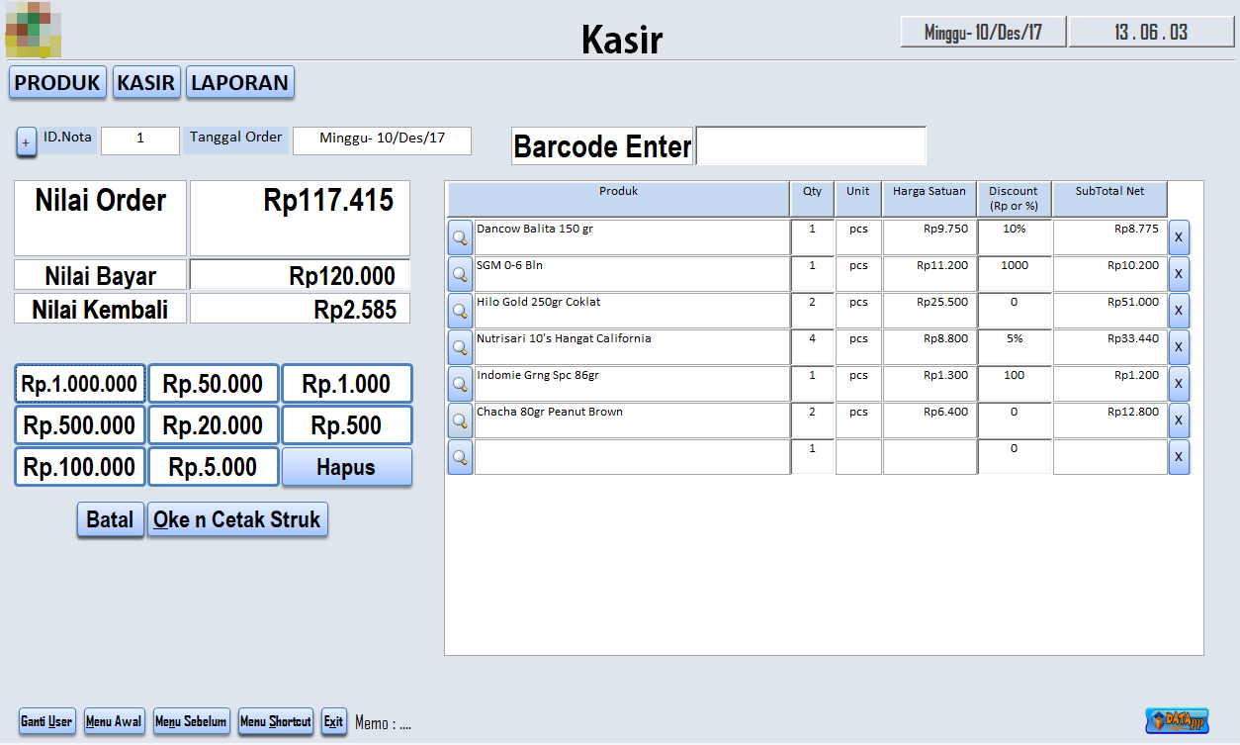This screenshot has height=745, width=1240.
Task: Cancel the order with Batal
Action: 110,519
